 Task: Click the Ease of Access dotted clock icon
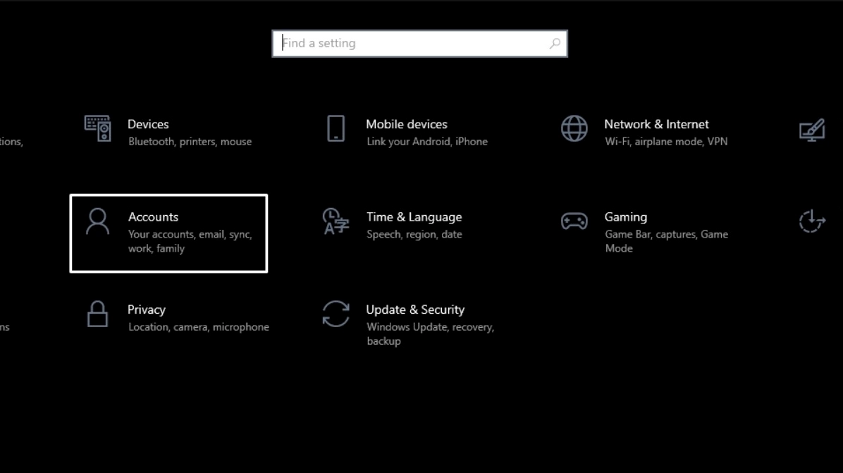pyautogui.click(x=812, y=221)
